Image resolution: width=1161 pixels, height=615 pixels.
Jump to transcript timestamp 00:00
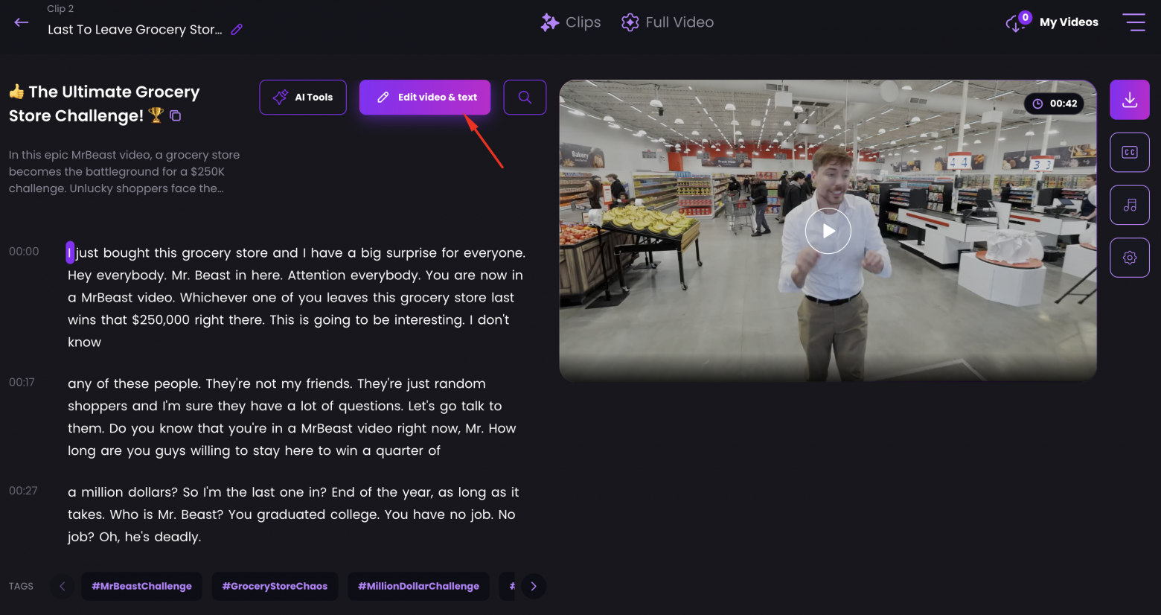[x=24, y=252]
